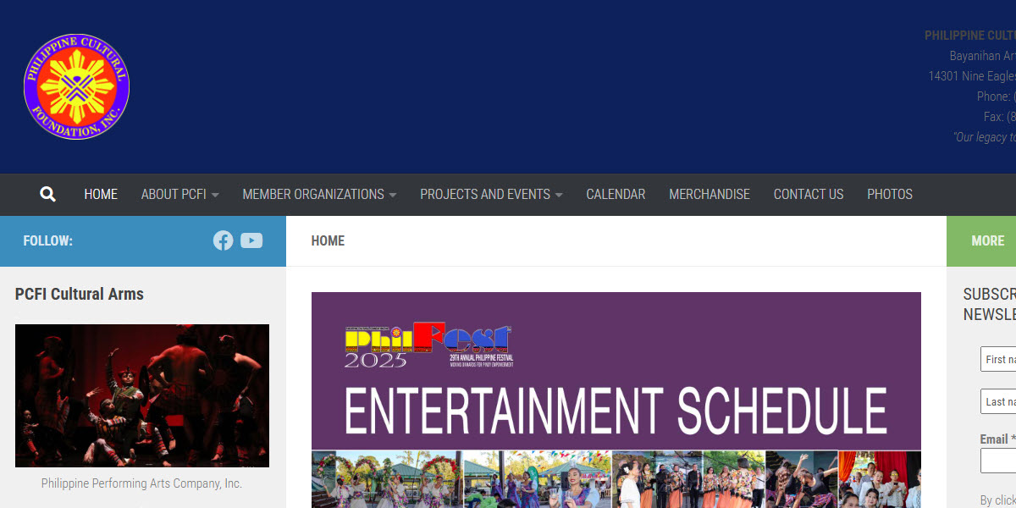Click the search magnifier icon
The image size is (1016, 508).
click(x=47, y=194)
